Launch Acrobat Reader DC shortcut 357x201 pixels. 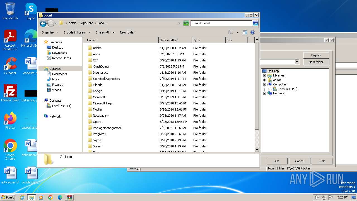tap(10, 40)
